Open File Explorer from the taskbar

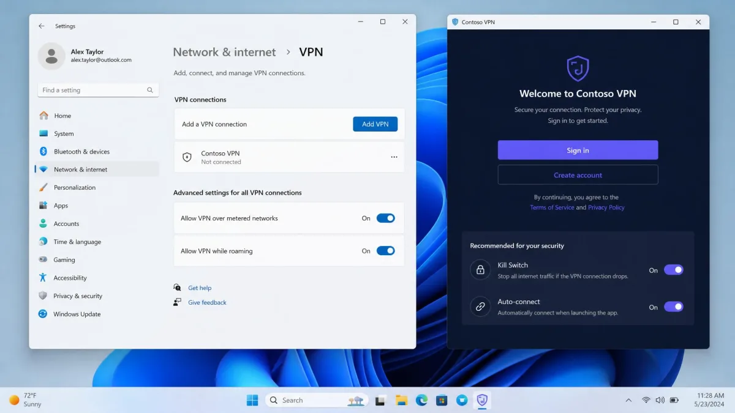point(401,400)
